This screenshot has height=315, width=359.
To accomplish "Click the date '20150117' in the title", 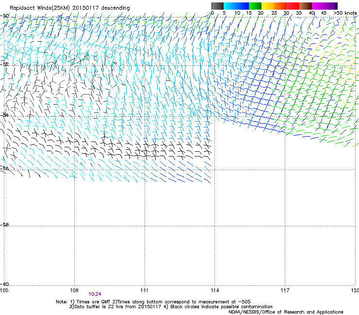I will (x=85, y=8).
